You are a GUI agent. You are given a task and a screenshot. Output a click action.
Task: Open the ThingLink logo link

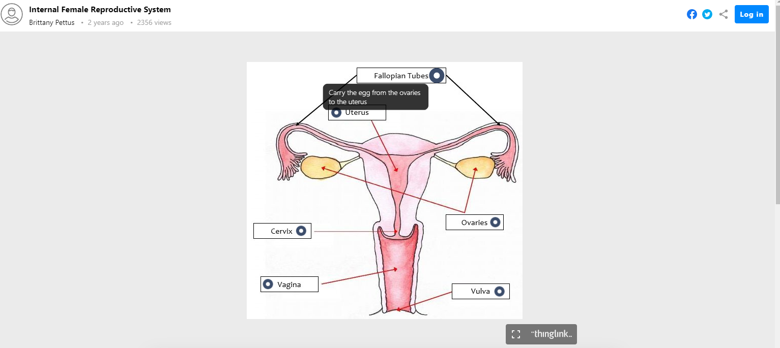pos(551,334)
